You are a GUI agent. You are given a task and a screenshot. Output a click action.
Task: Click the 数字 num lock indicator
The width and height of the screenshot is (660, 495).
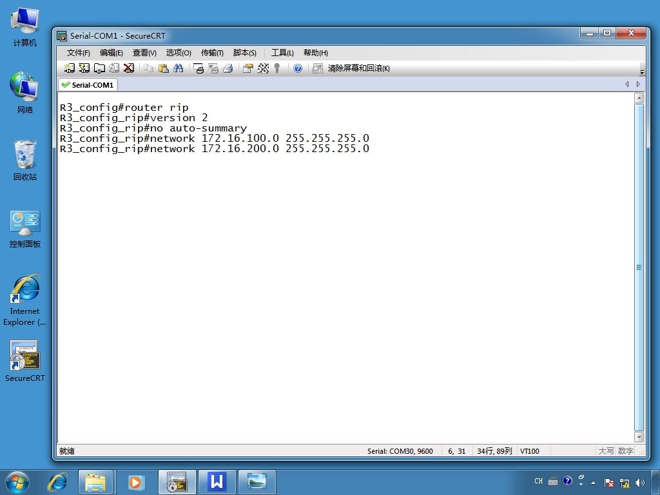pyautogui.click(x=625, y=451)
